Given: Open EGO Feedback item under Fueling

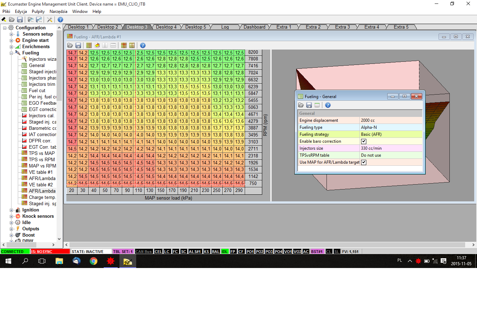Looking at the screenshot, I should click(42, 103).
